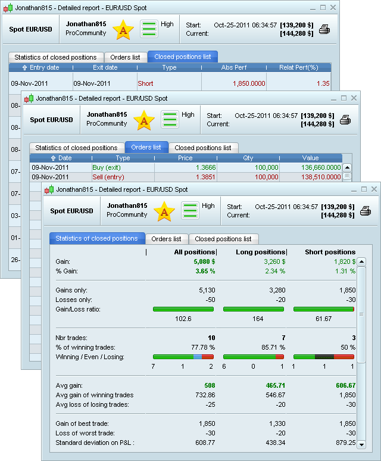
Task: Click the printer icon in the front statistics window
Action: (365, 211)
